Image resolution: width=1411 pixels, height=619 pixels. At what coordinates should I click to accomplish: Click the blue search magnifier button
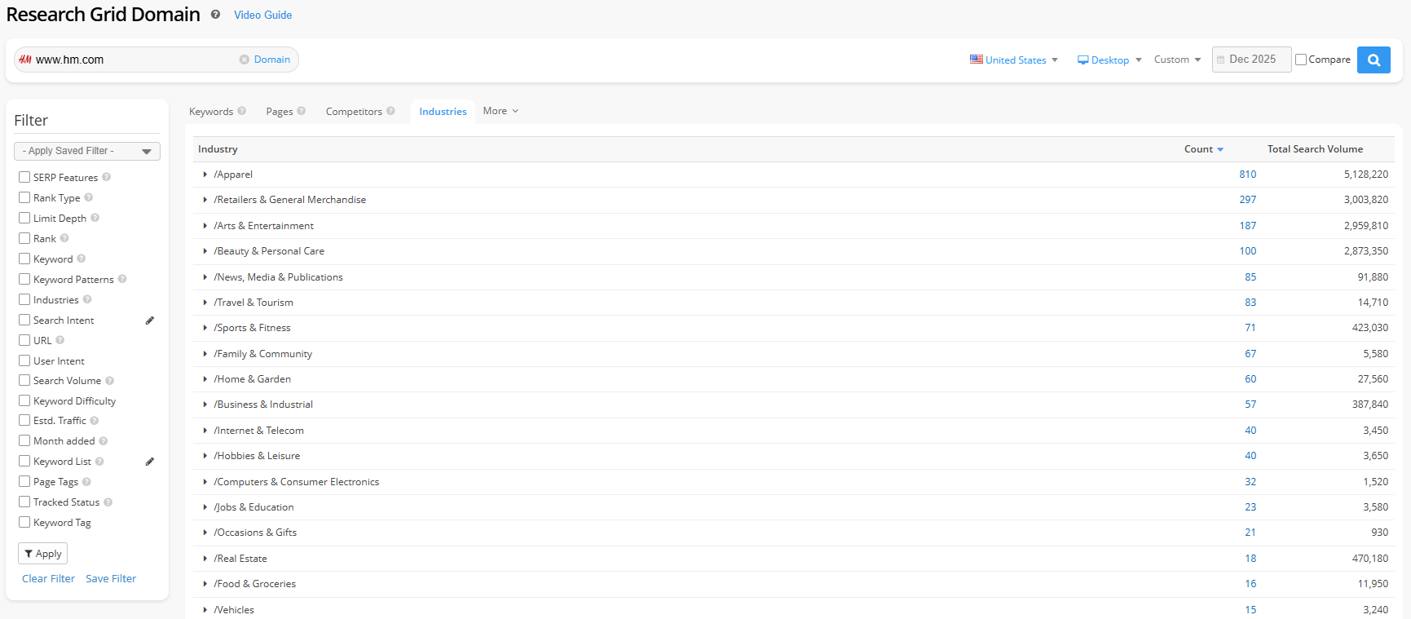1373,60
